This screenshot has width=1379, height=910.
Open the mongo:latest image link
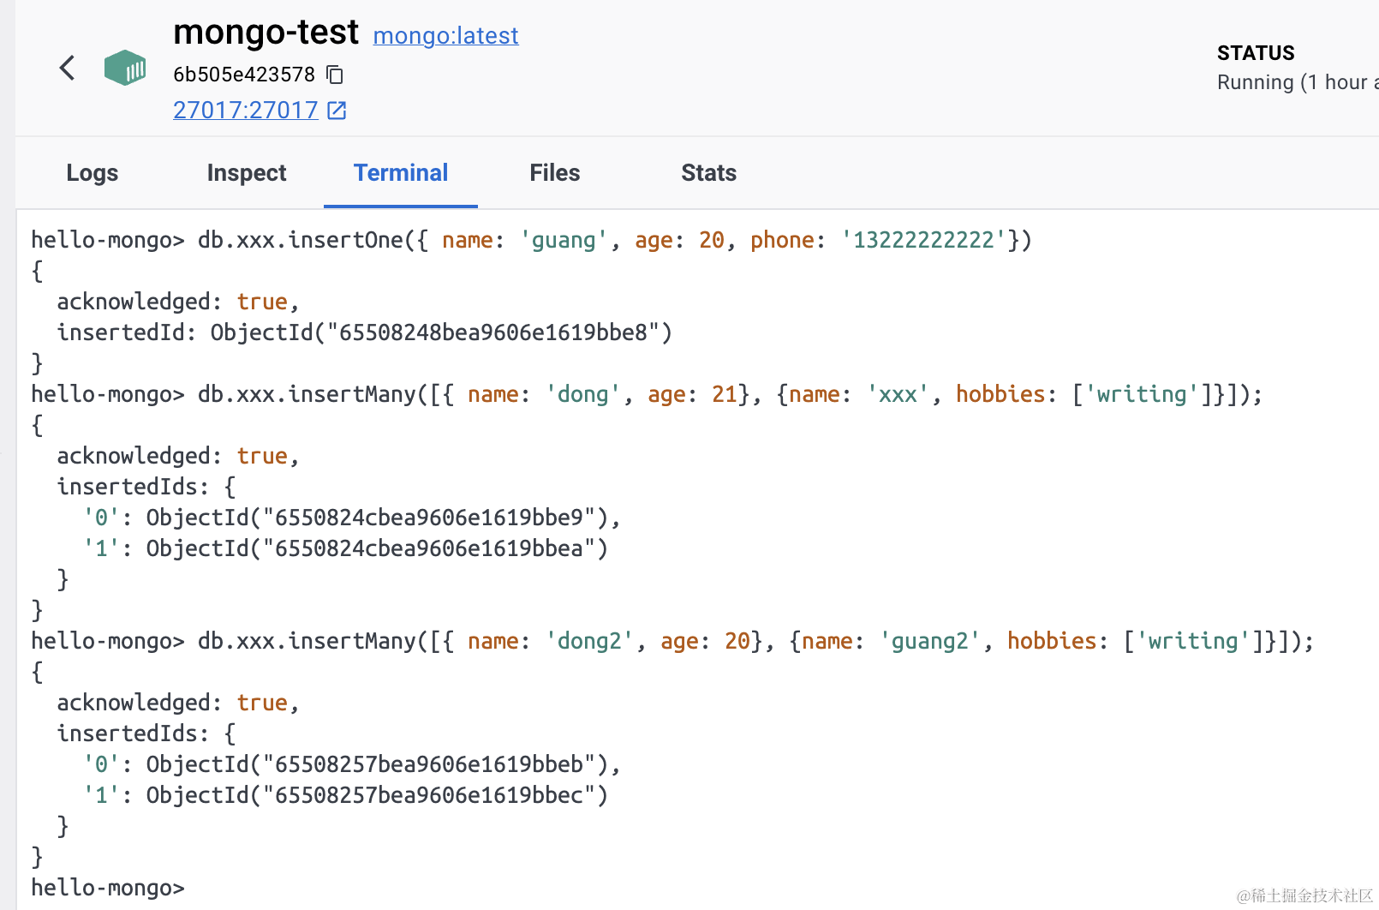tap(445, 36)
